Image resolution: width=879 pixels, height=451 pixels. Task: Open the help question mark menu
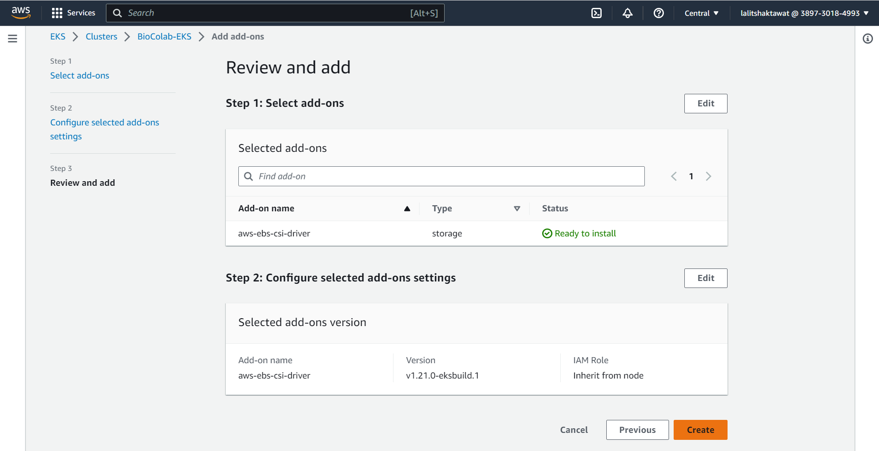pyautogui.click(x=658, y=13)
